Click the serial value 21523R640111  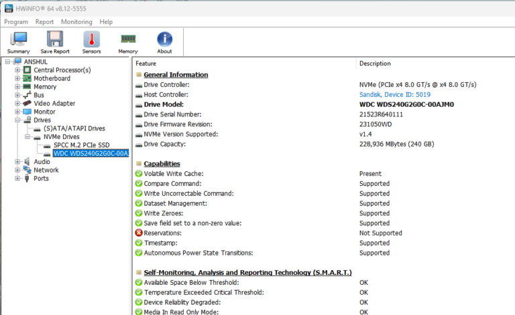pyautogui.click(x=381, y=114)
